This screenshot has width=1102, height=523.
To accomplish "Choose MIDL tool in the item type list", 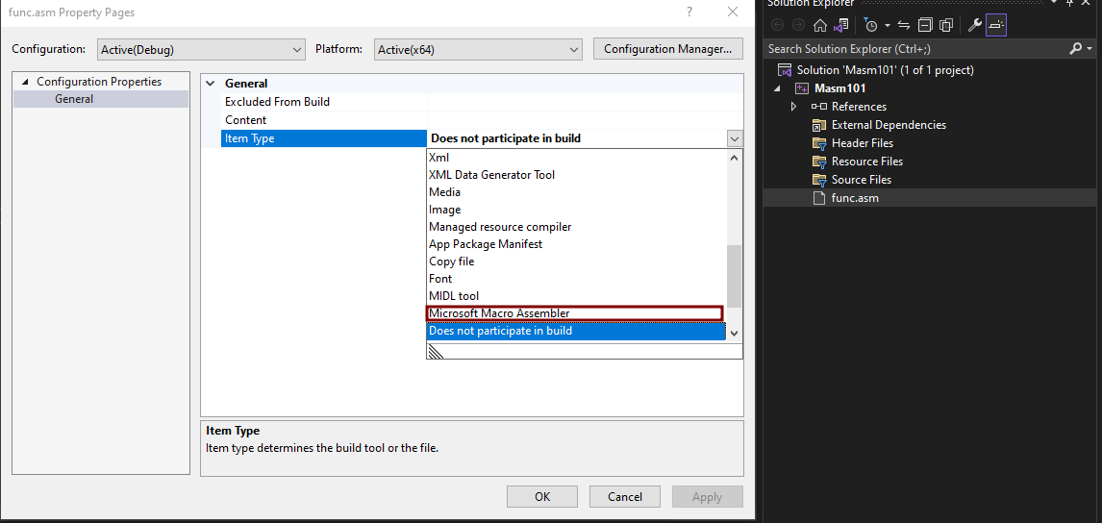I will [454, 296].
